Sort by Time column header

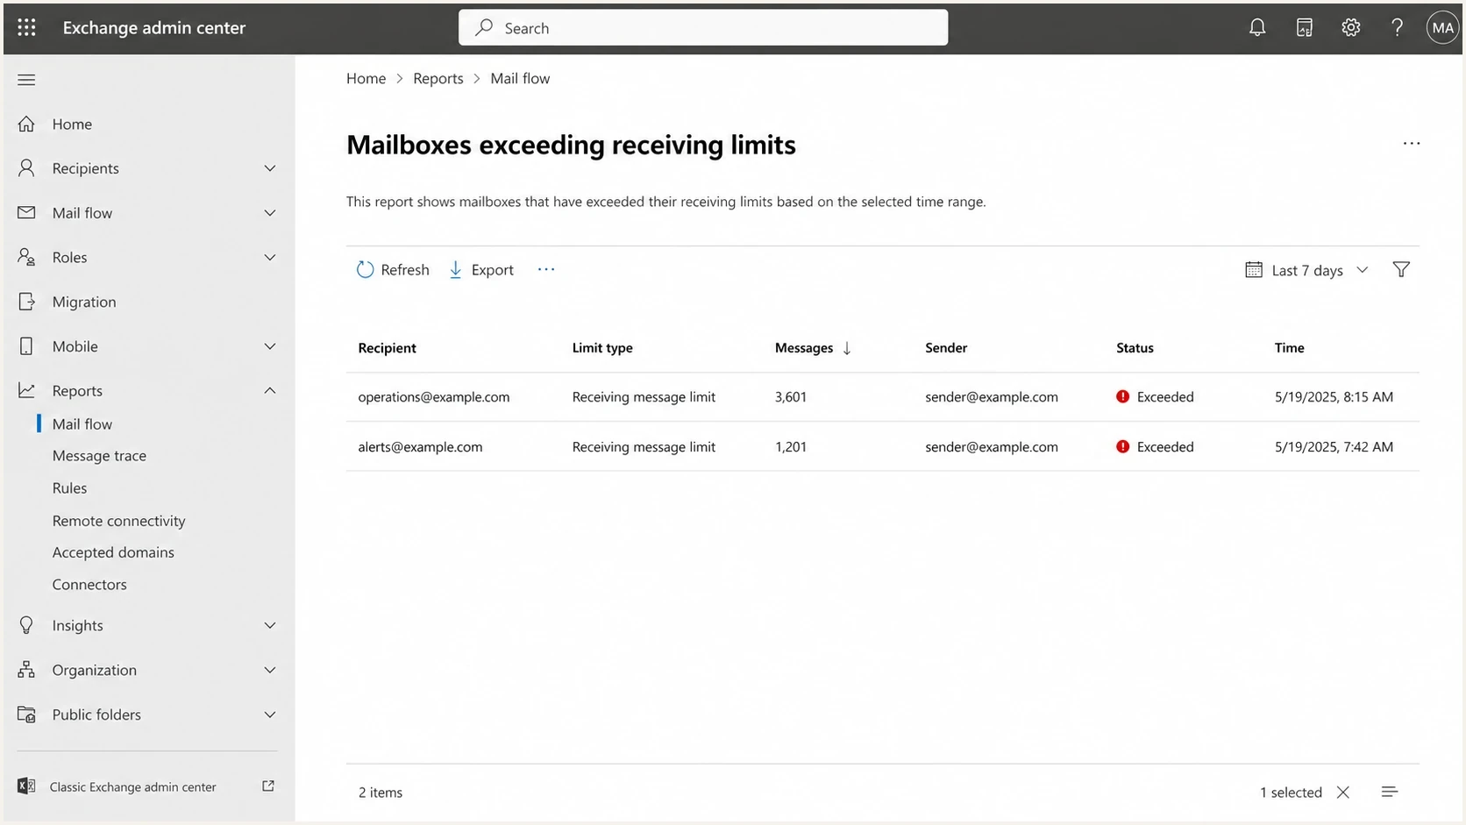(1289, 348)
